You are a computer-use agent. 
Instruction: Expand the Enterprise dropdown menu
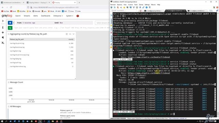(x=58, y=16)
